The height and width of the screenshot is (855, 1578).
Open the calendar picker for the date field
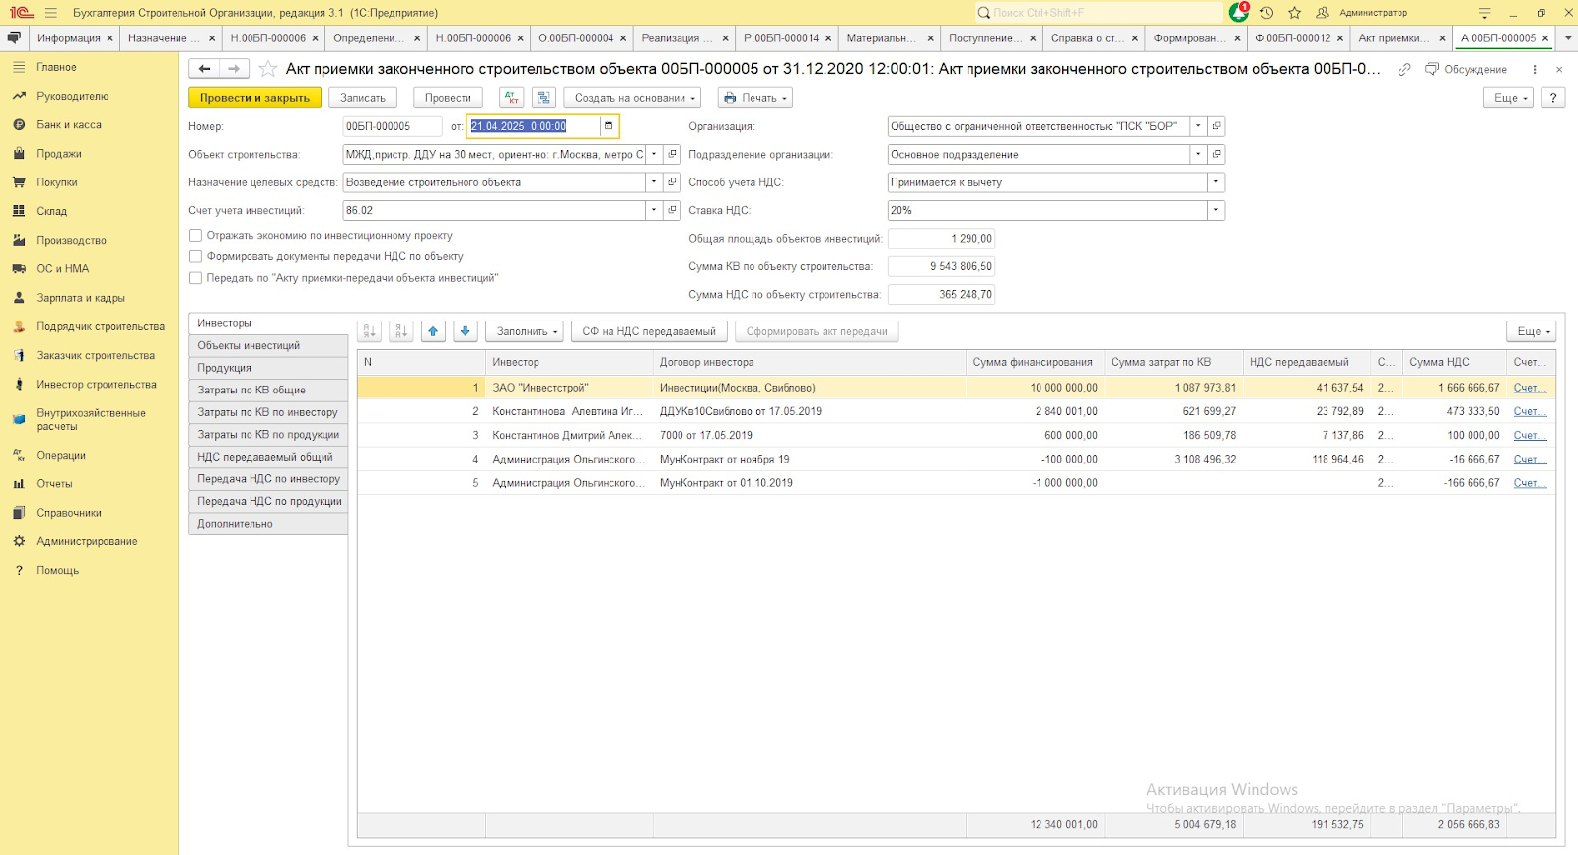tap(609, 126)
